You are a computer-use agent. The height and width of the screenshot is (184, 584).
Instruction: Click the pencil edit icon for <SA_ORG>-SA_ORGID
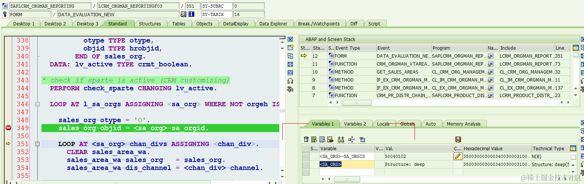coord(458,156)
